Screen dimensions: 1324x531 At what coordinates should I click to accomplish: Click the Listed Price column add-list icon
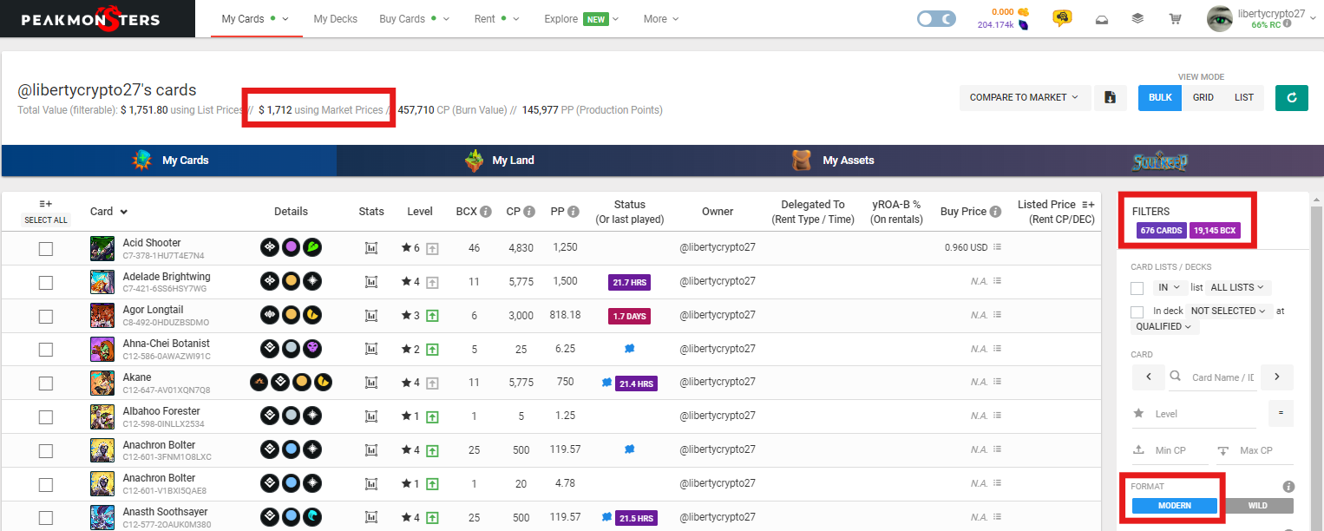pos(1088,205)
